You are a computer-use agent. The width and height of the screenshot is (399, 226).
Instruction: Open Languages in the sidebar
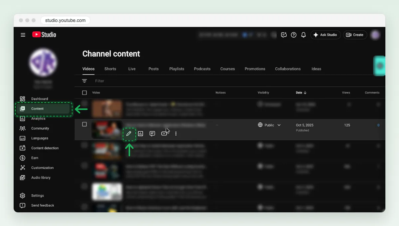[43, 138]
